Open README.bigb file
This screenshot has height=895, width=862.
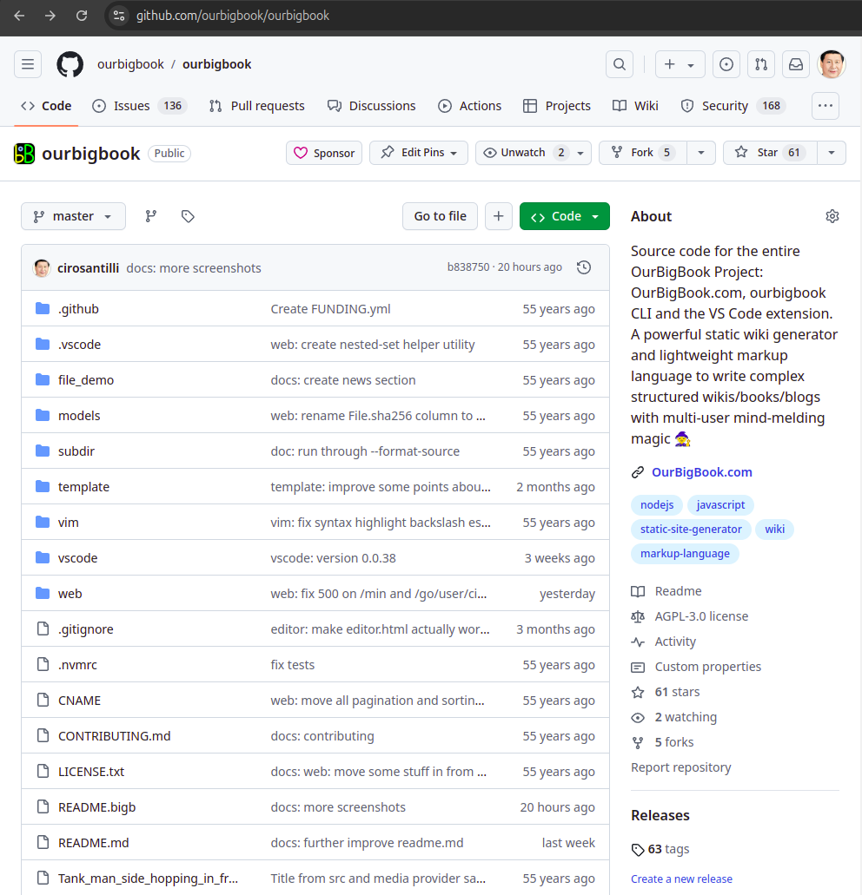[x=96, y=807]
